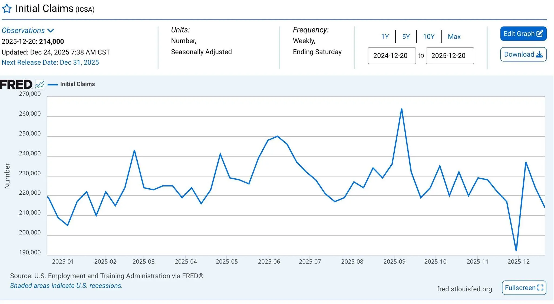This screenshot has width=554, height=304.
Task: Click the small line-chart icon next to FRED
Action: pyautogui.click(x=39, y=84)
